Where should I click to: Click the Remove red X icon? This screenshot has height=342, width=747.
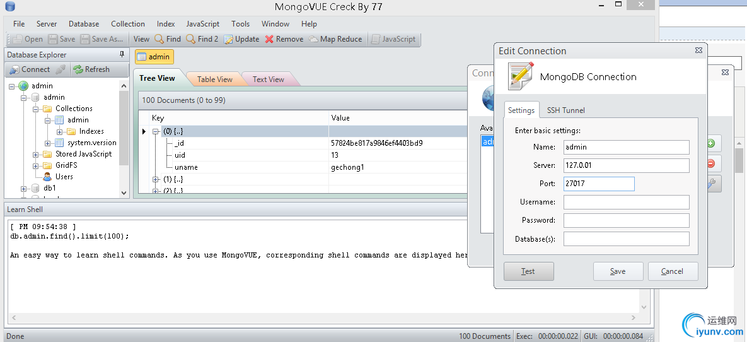(269, 39)
